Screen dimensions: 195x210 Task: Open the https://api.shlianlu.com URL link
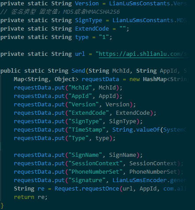coord(143,54)
